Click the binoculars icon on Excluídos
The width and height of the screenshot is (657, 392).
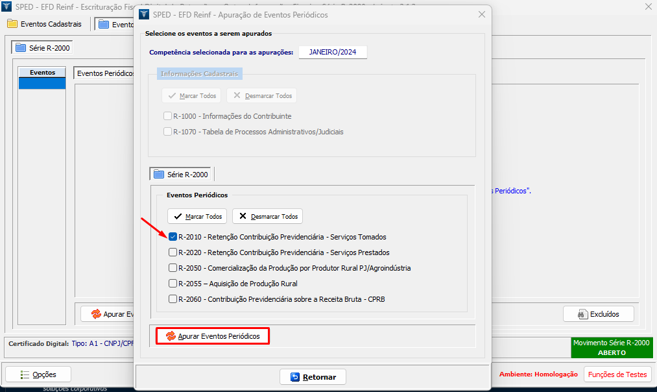point(580,314)
